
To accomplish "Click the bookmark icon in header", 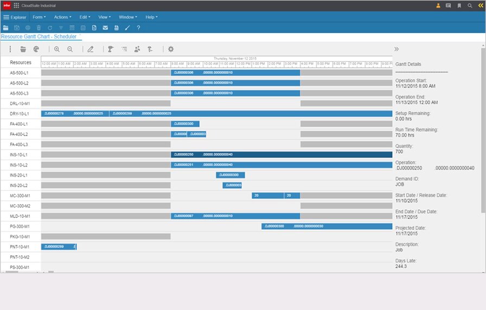I will pos(459,5).
